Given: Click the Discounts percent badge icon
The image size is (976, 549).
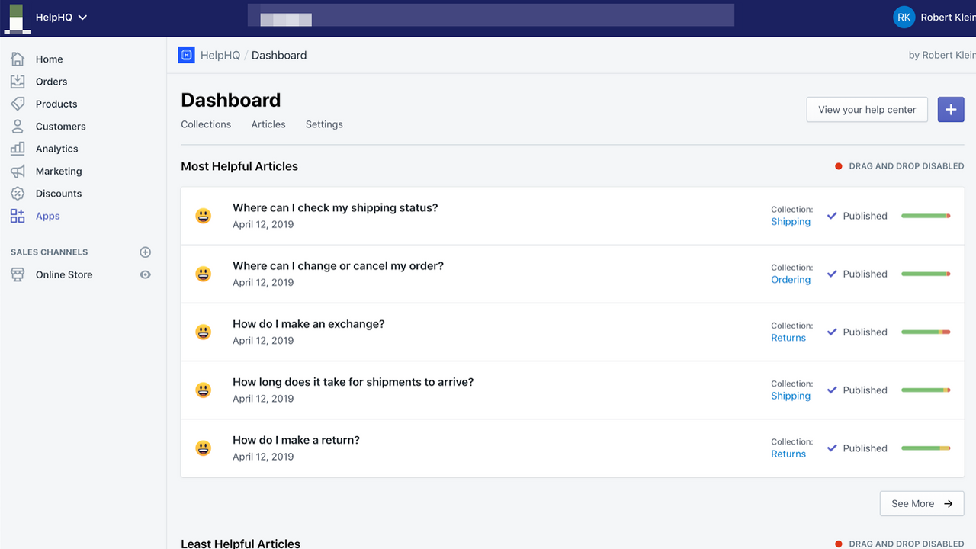Looking at the screenshot, I should tap(18, 194).
